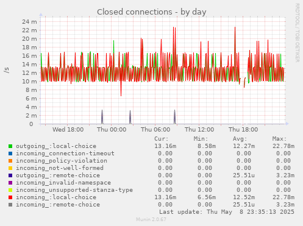Click the Min value 6.56m

pyautogui.click(x=207, y=197)
